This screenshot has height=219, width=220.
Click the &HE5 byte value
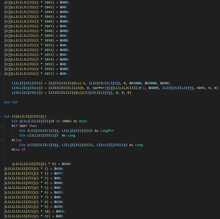(60, 211)
